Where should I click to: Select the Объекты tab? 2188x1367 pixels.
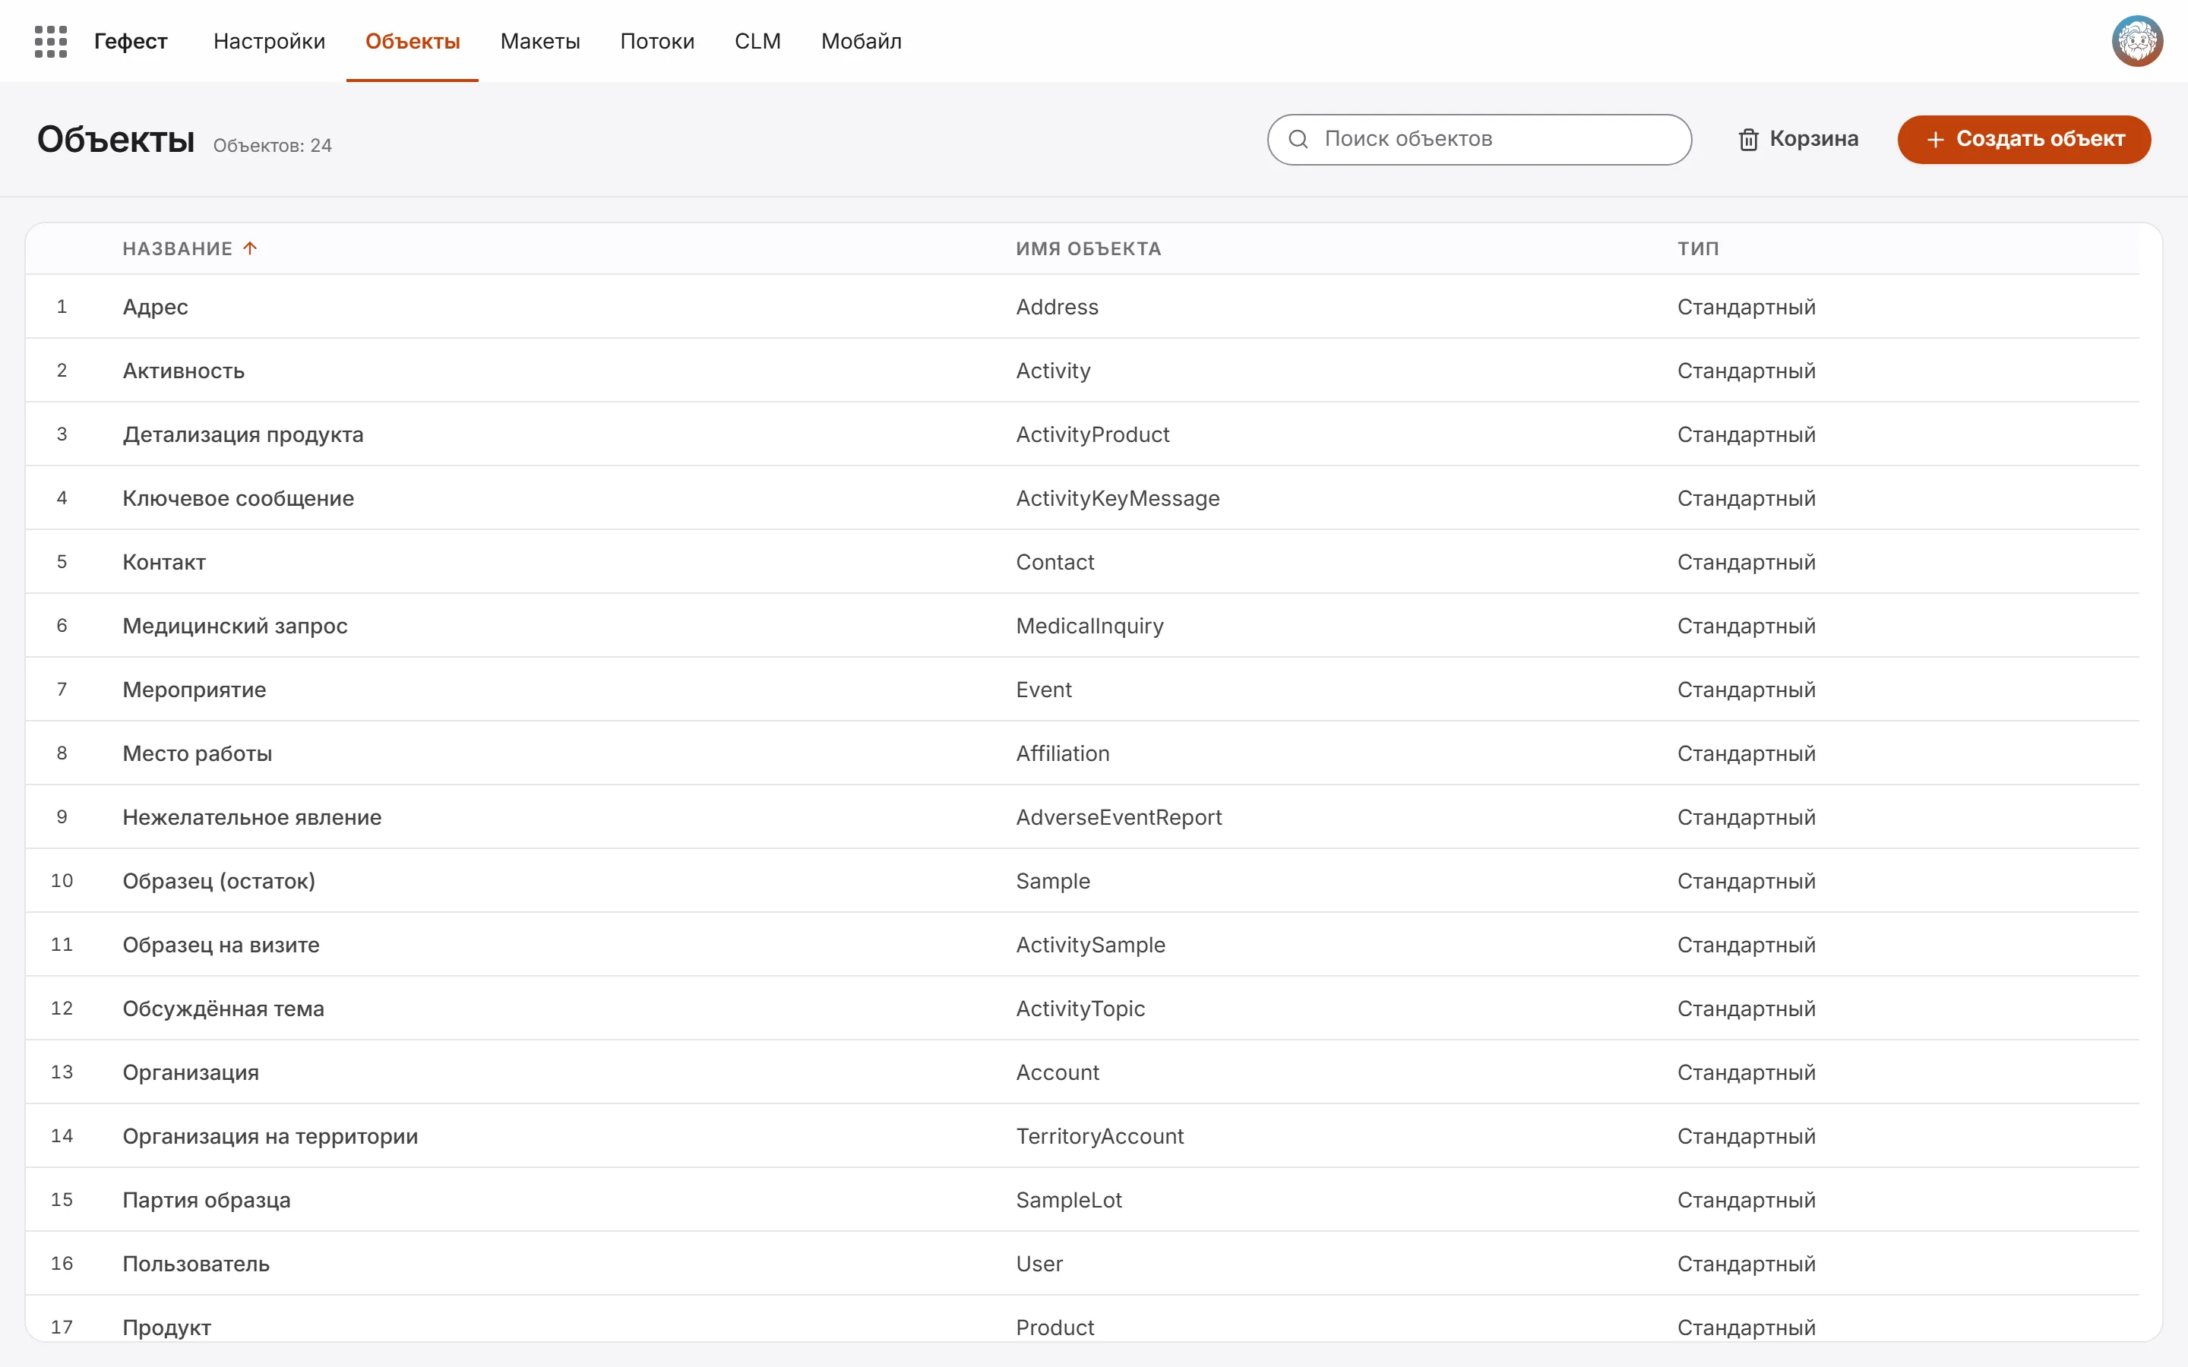(413, 42)
